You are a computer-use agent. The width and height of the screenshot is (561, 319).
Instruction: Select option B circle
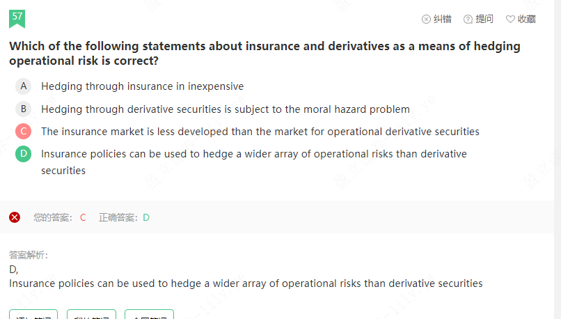(24, 109)
